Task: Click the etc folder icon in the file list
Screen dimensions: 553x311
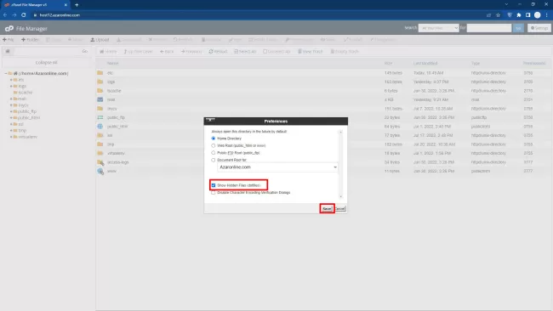Action: point(100,73)
